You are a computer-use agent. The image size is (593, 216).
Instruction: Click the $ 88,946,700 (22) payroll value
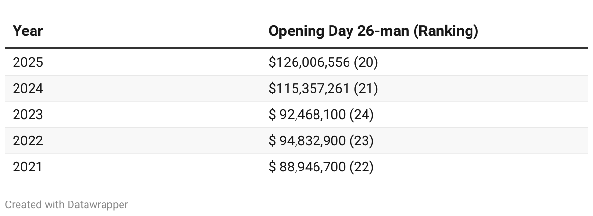click(x=321, y=167)
